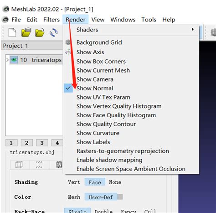Toggle visibility eye of triceratops layer
The image size is (216, 213).
coord(14,60)
